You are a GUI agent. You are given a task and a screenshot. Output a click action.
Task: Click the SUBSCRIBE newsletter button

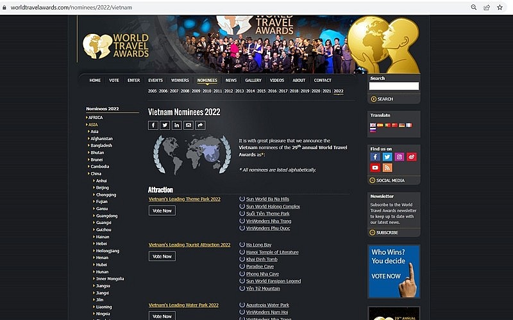tap(383, 232)
